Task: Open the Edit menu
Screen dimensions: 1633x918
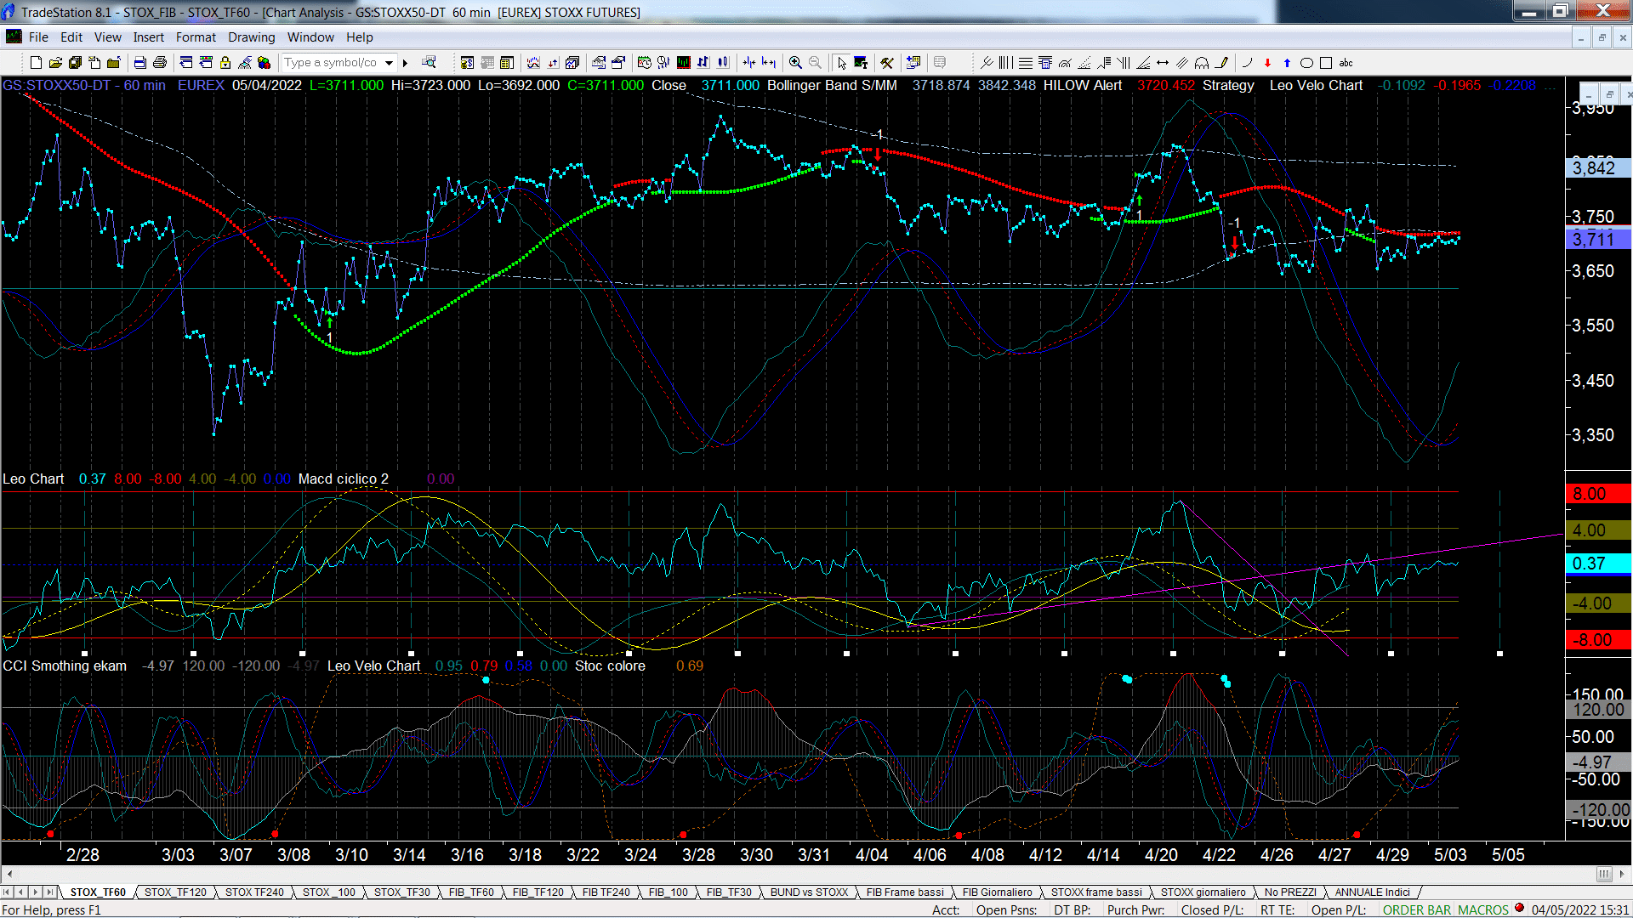Action: point(71,37)
